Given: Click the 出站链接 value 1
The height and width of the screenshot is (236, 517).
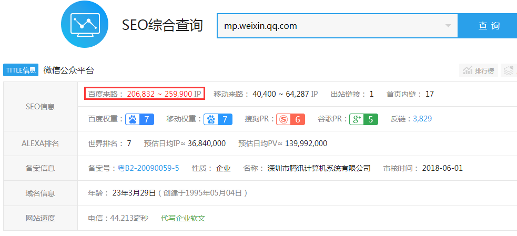Looking at the screenshot, I should 372,94.
